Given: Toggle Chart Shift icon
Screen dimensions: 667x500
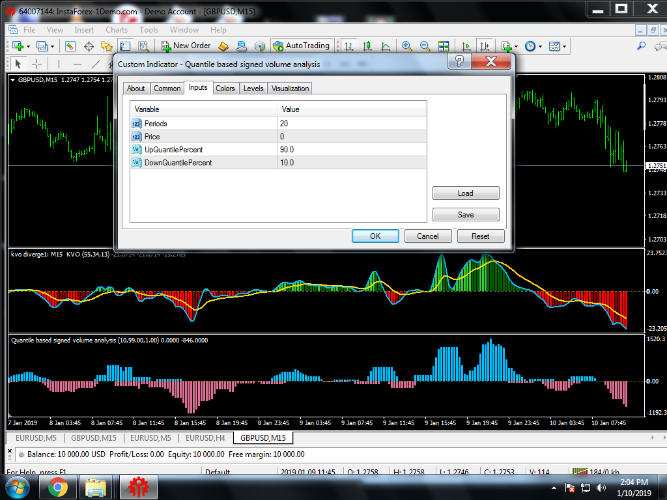Looking at the screenshot, I should tap(484, 46).
